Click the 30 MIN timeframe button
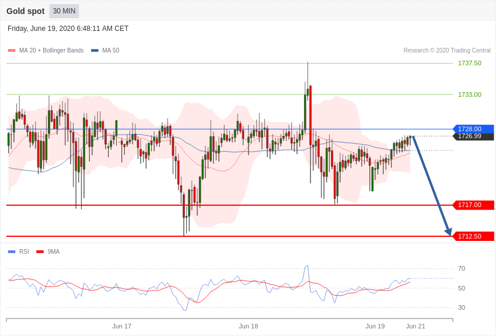This screenshot has height=336, width=496. 64,11
